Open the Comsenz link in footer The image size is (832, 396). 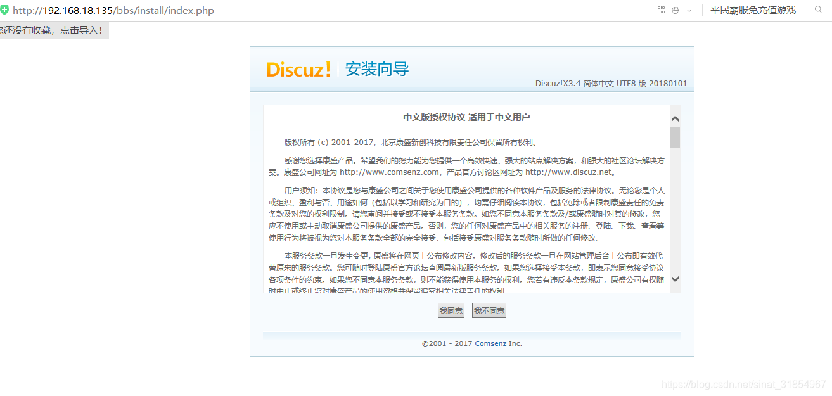point(490,343)
